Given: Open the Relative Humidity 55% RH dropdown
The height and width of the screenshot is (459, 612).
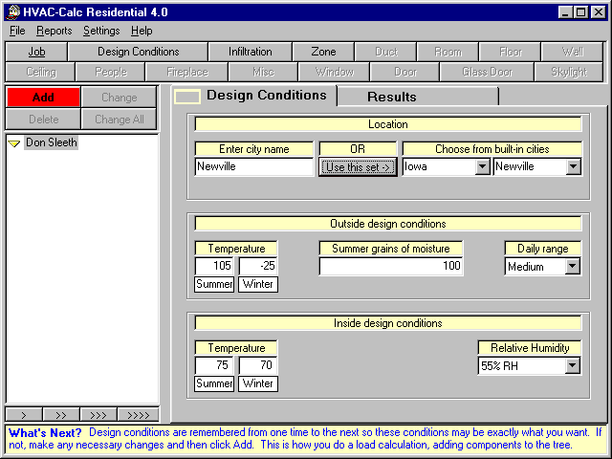Looking at the screenshot, I should (572, 365).
